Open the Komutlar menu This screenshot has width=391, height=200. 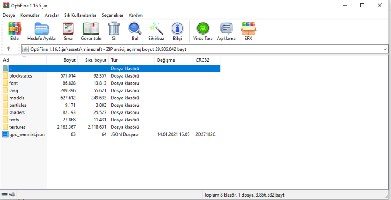(30, 15)
